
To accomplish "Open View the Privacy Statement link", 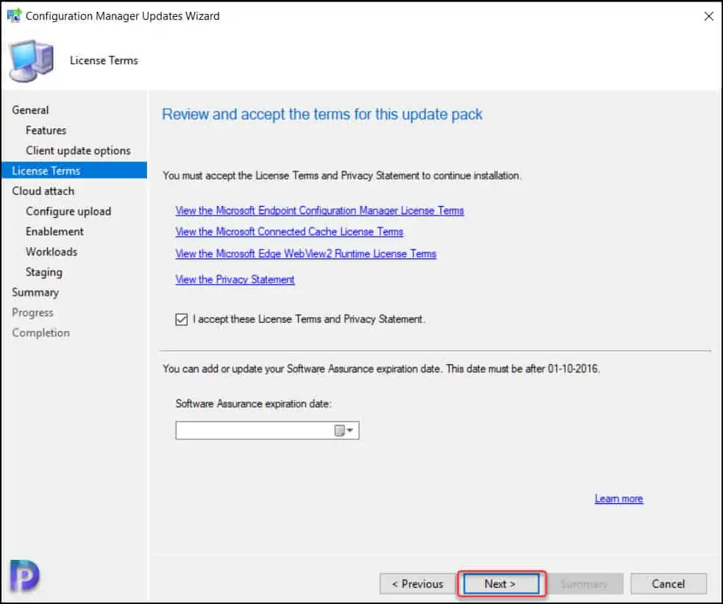I will tap(235, 280).
